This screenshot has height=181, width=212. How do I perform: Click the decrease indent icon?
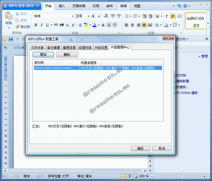point(145,16)
